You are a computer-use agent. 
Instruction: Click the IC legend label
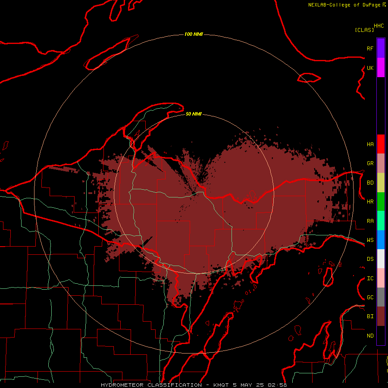[x=370, y=278]
